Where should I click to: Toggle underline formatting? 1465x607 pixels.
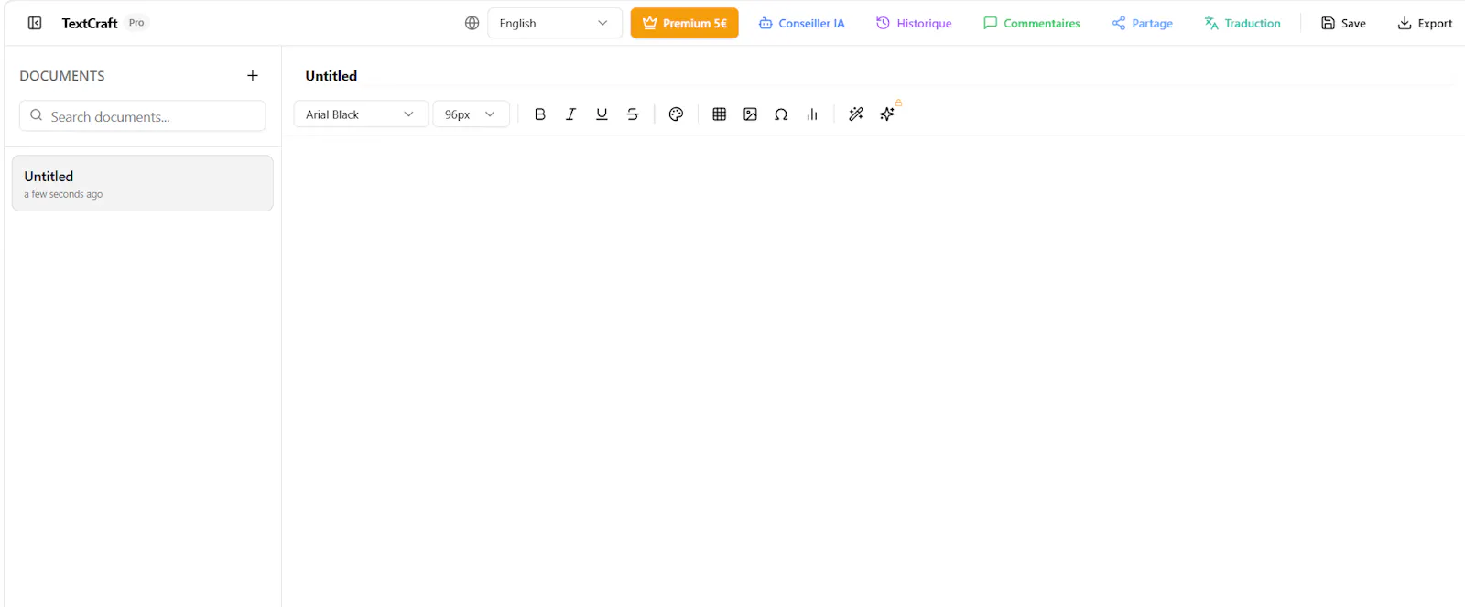(x=602, y=114)
